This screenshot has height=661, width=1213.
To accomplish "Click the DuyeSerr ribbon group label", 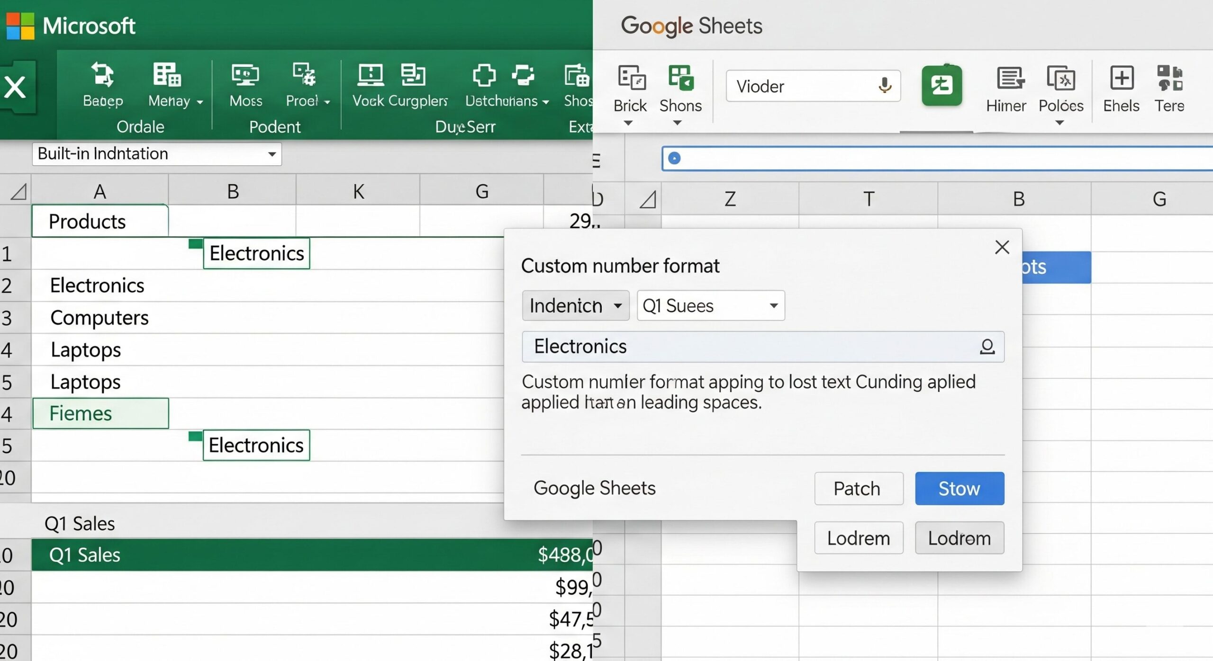I will [x=465, y=127].
